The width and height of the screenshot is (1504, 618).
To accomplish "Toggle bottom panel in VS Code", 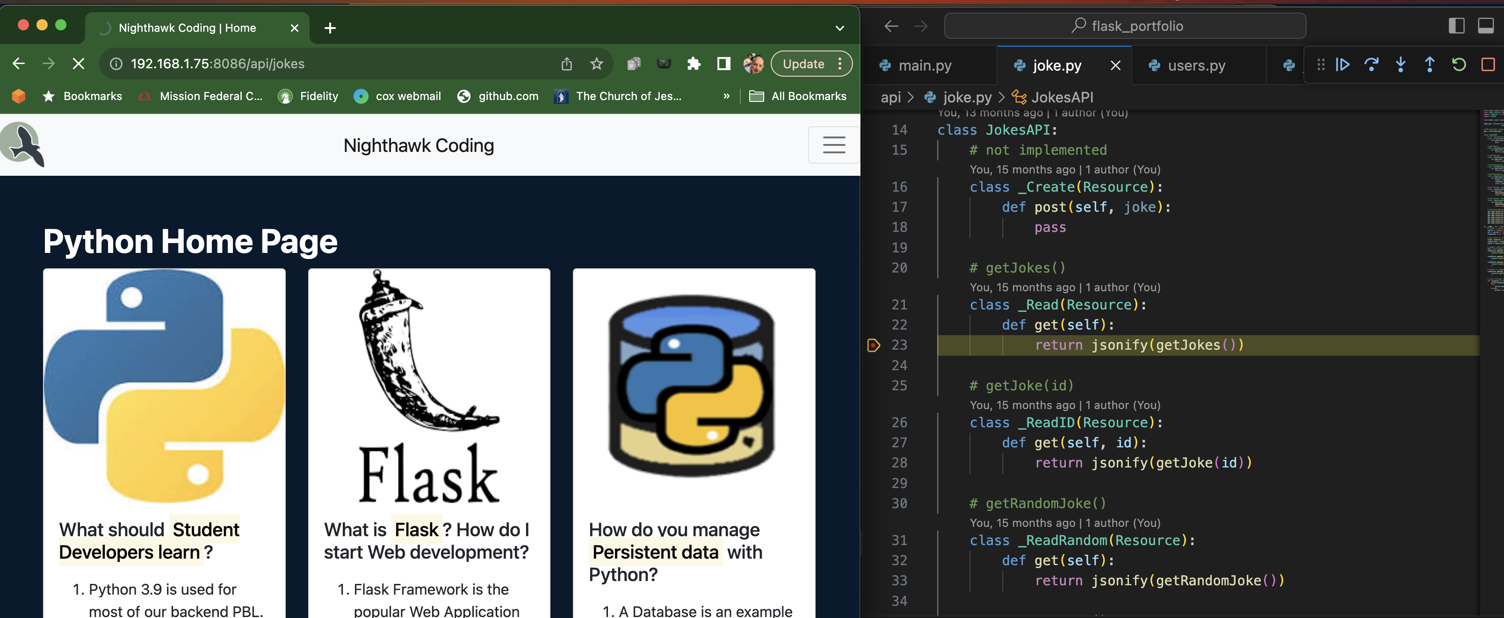I will pos(1485,26).
